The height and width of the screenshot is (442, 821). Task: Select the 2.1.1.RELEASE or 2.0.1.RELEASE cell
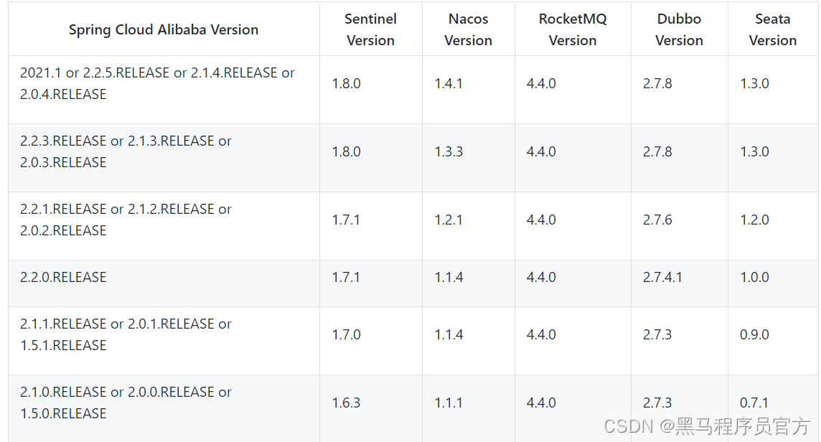pos(126,334)
